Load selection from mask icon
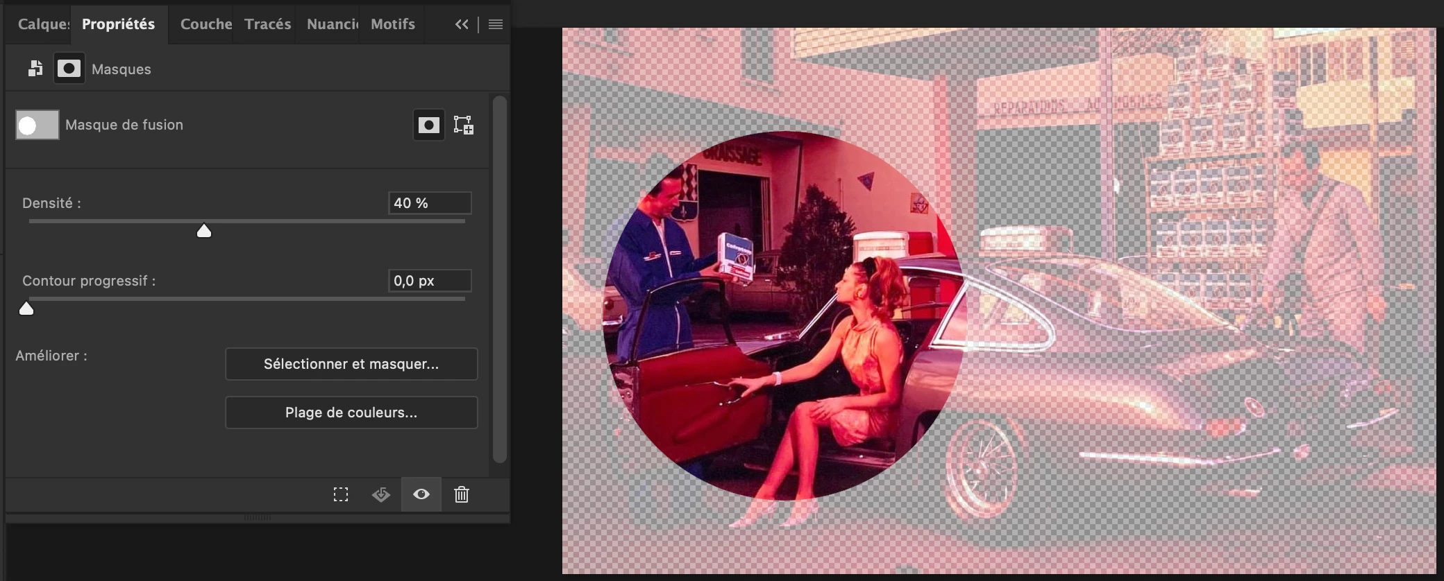 click(341, 494)
